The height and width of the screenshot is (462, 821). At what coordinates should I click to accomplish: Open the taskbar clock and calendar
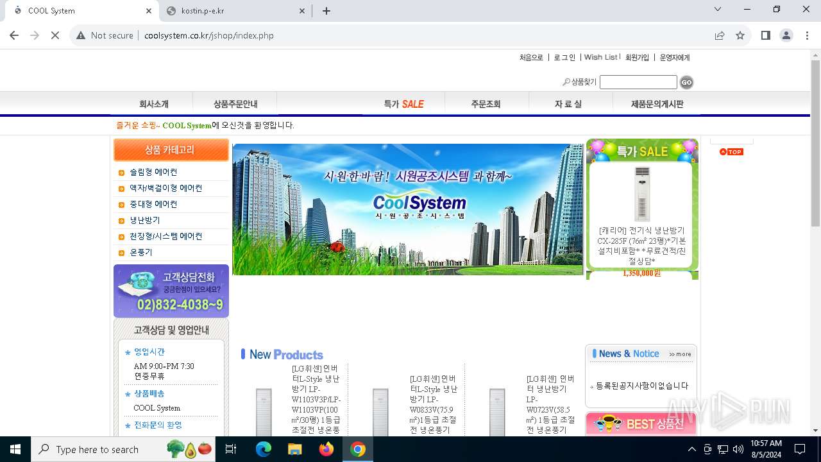766,449
